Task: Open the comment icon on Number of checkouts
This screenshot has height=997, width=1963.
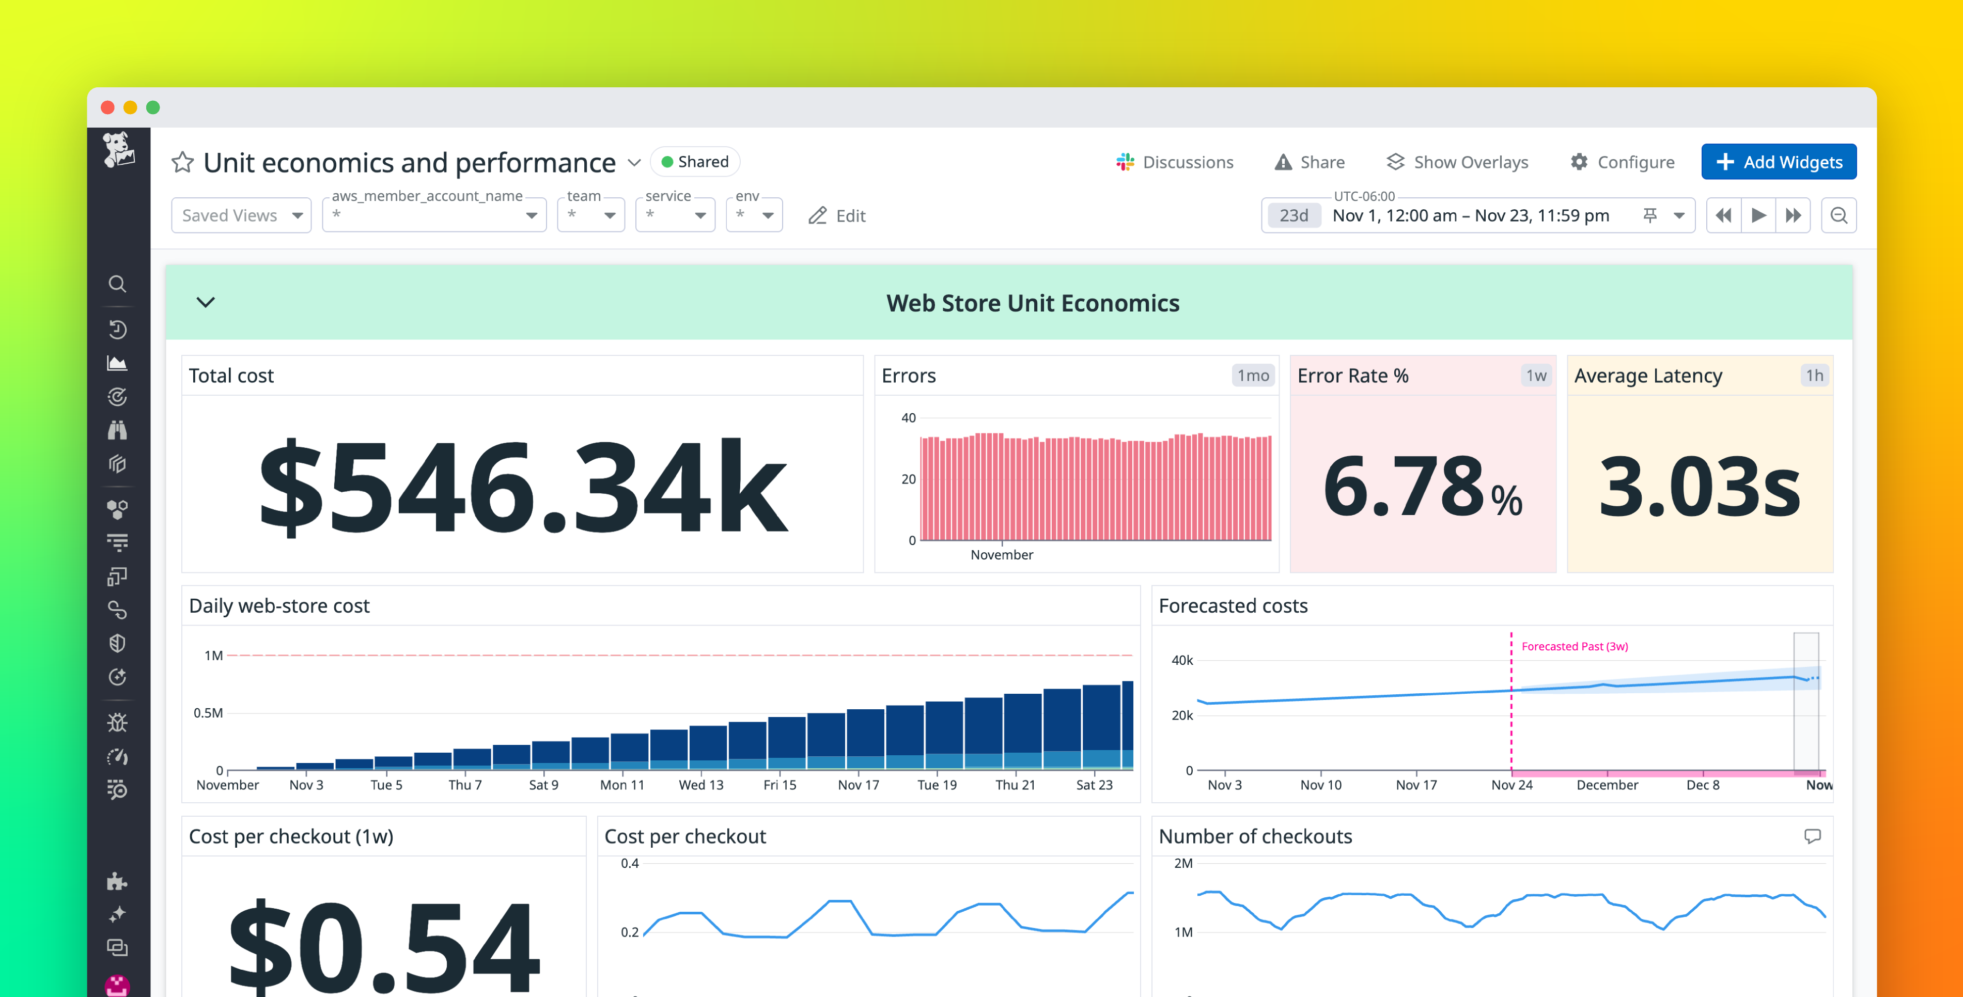Action: 1813,835
